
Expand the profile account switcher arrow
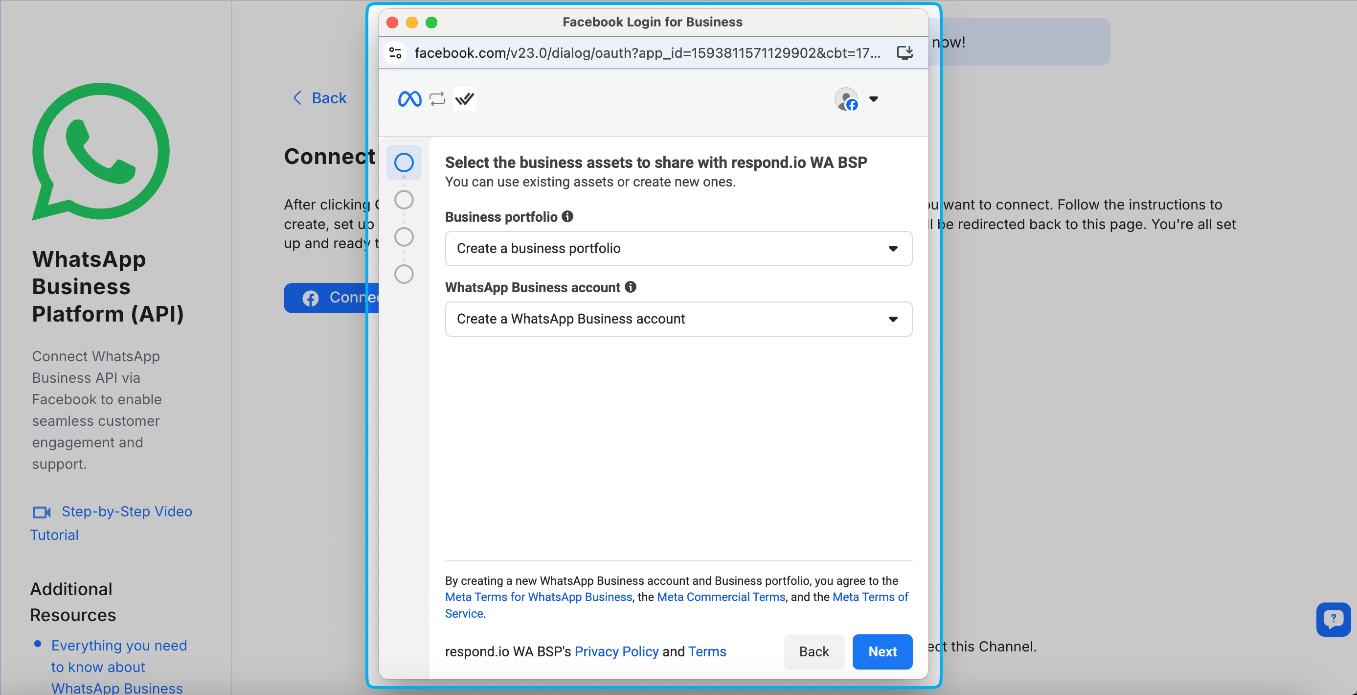pyautogui.click(x=873, y=98)
